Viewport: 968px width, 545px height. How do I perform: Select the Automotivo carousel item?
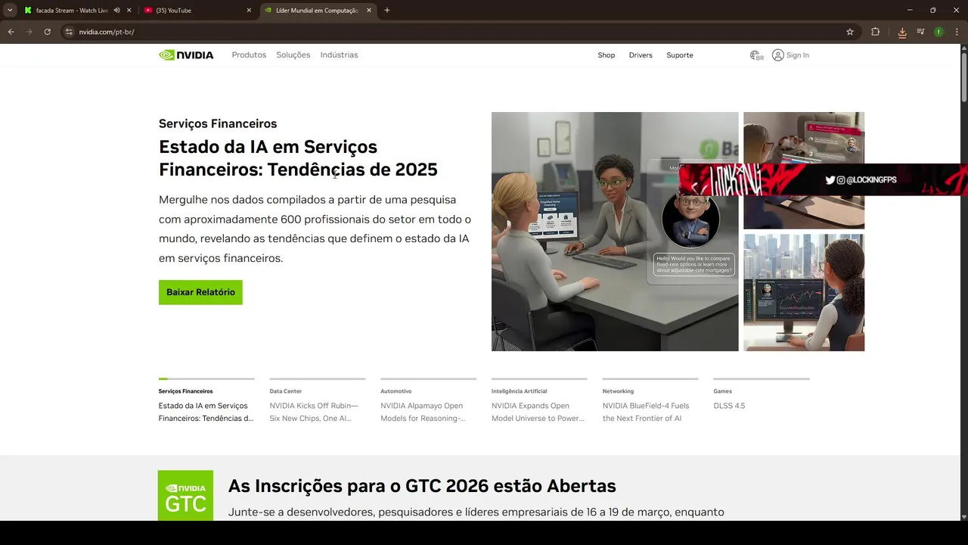coord(428,401)
